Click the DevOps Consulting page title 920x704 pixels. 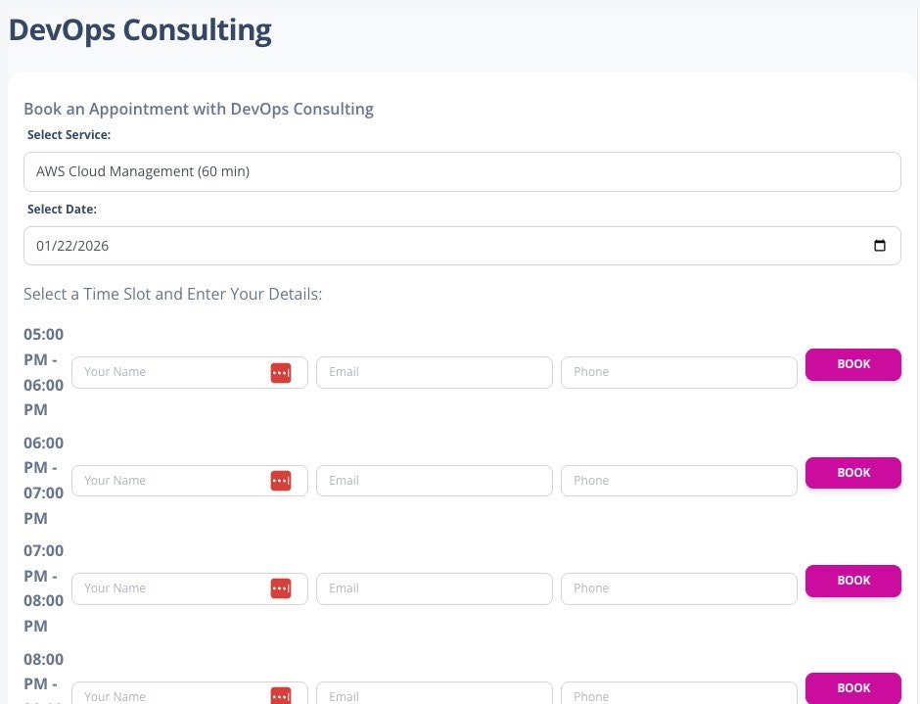(139, 29)
